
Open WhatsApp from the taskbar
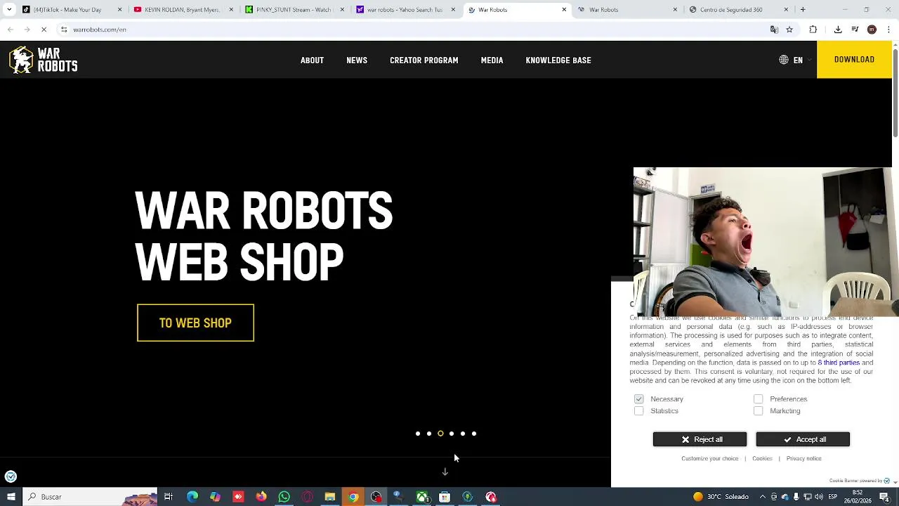click(284, 497)
